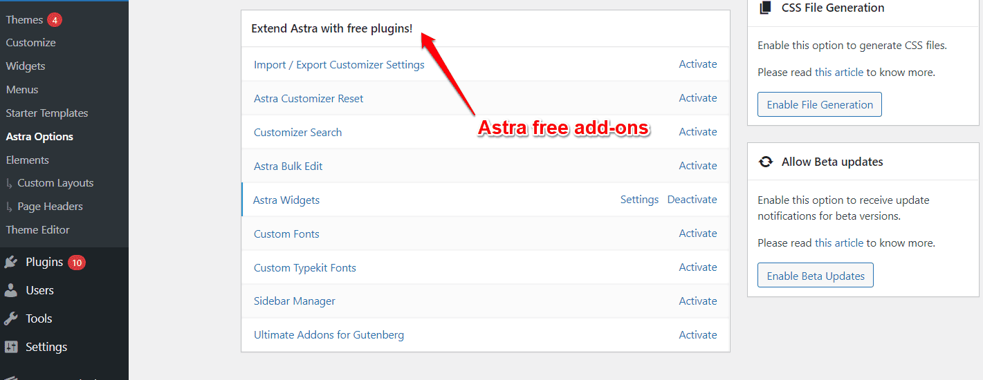Activate Astra Bulk Edit plugin

pyautogui.click(x=698, y=166)
